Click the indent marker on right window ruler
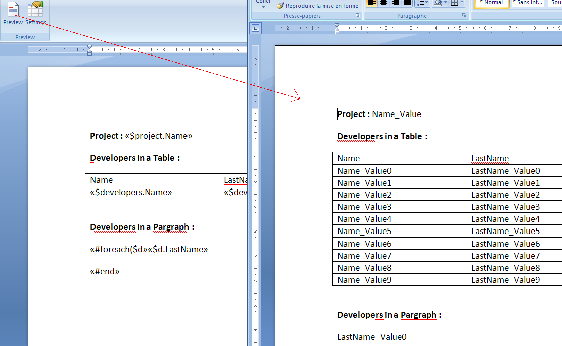Screen dimensions: 562x346 (x=337, y=28)
